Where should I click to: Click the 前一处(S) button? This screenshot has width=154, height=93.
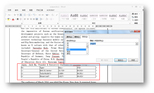pyautogui.click(x=105, y=60)
